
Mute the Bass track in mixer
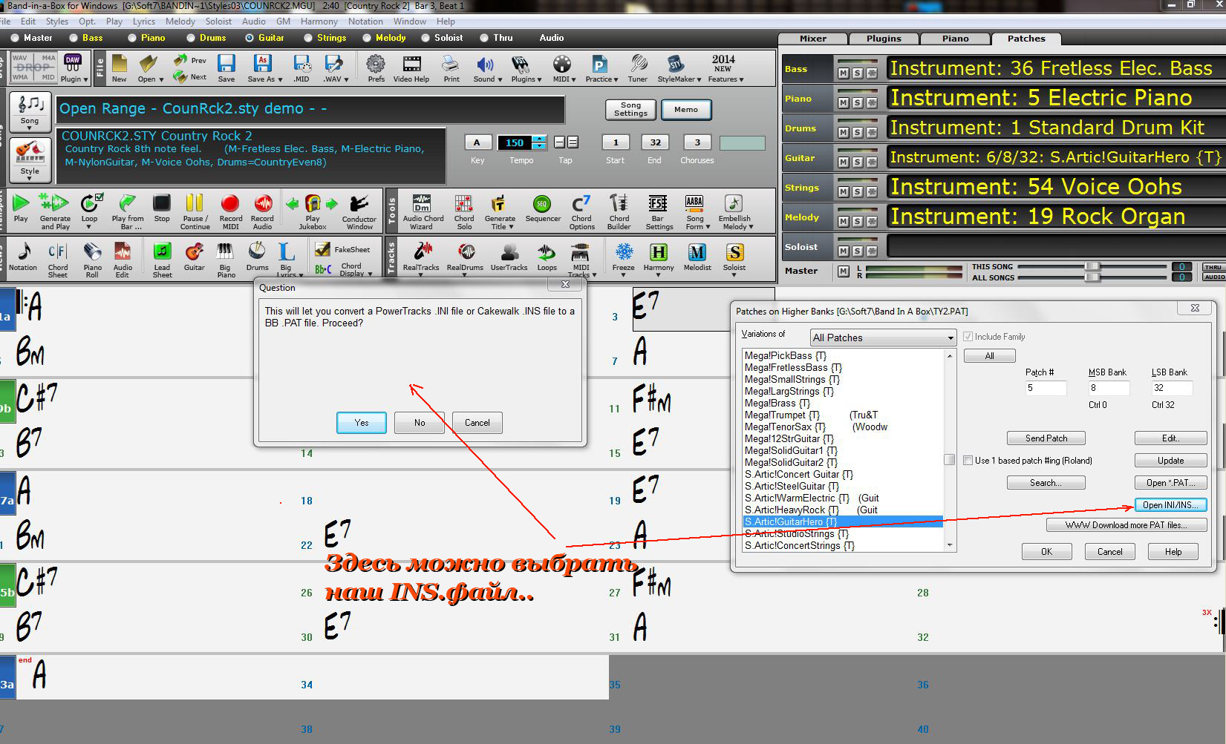click(x=843, y=73)
